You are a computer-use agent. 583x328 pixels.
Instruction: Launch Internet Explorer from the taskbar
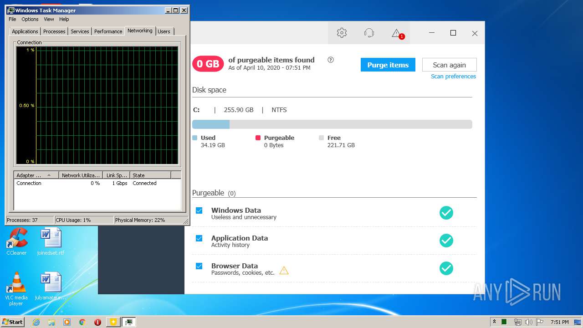36,322
